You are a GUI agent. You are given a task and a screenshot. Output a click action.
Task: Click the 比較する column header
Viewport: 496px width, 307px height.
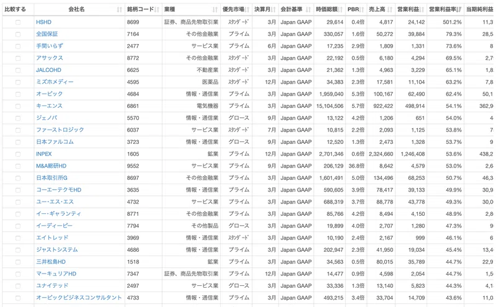15,9
